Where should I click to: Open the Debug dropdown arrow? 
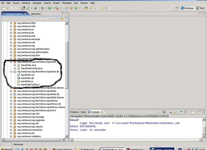click(x=46, y=8)
